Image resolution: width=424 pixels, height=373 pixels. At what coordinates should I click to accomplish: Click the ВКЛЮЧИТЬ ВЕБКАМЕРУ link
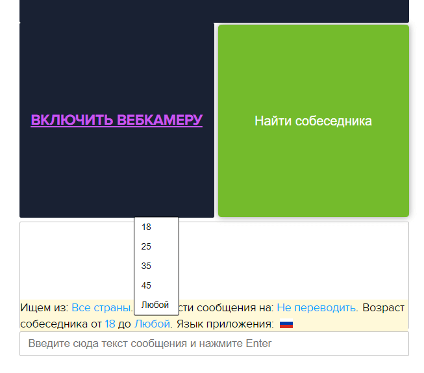click(x=116, y=120)
